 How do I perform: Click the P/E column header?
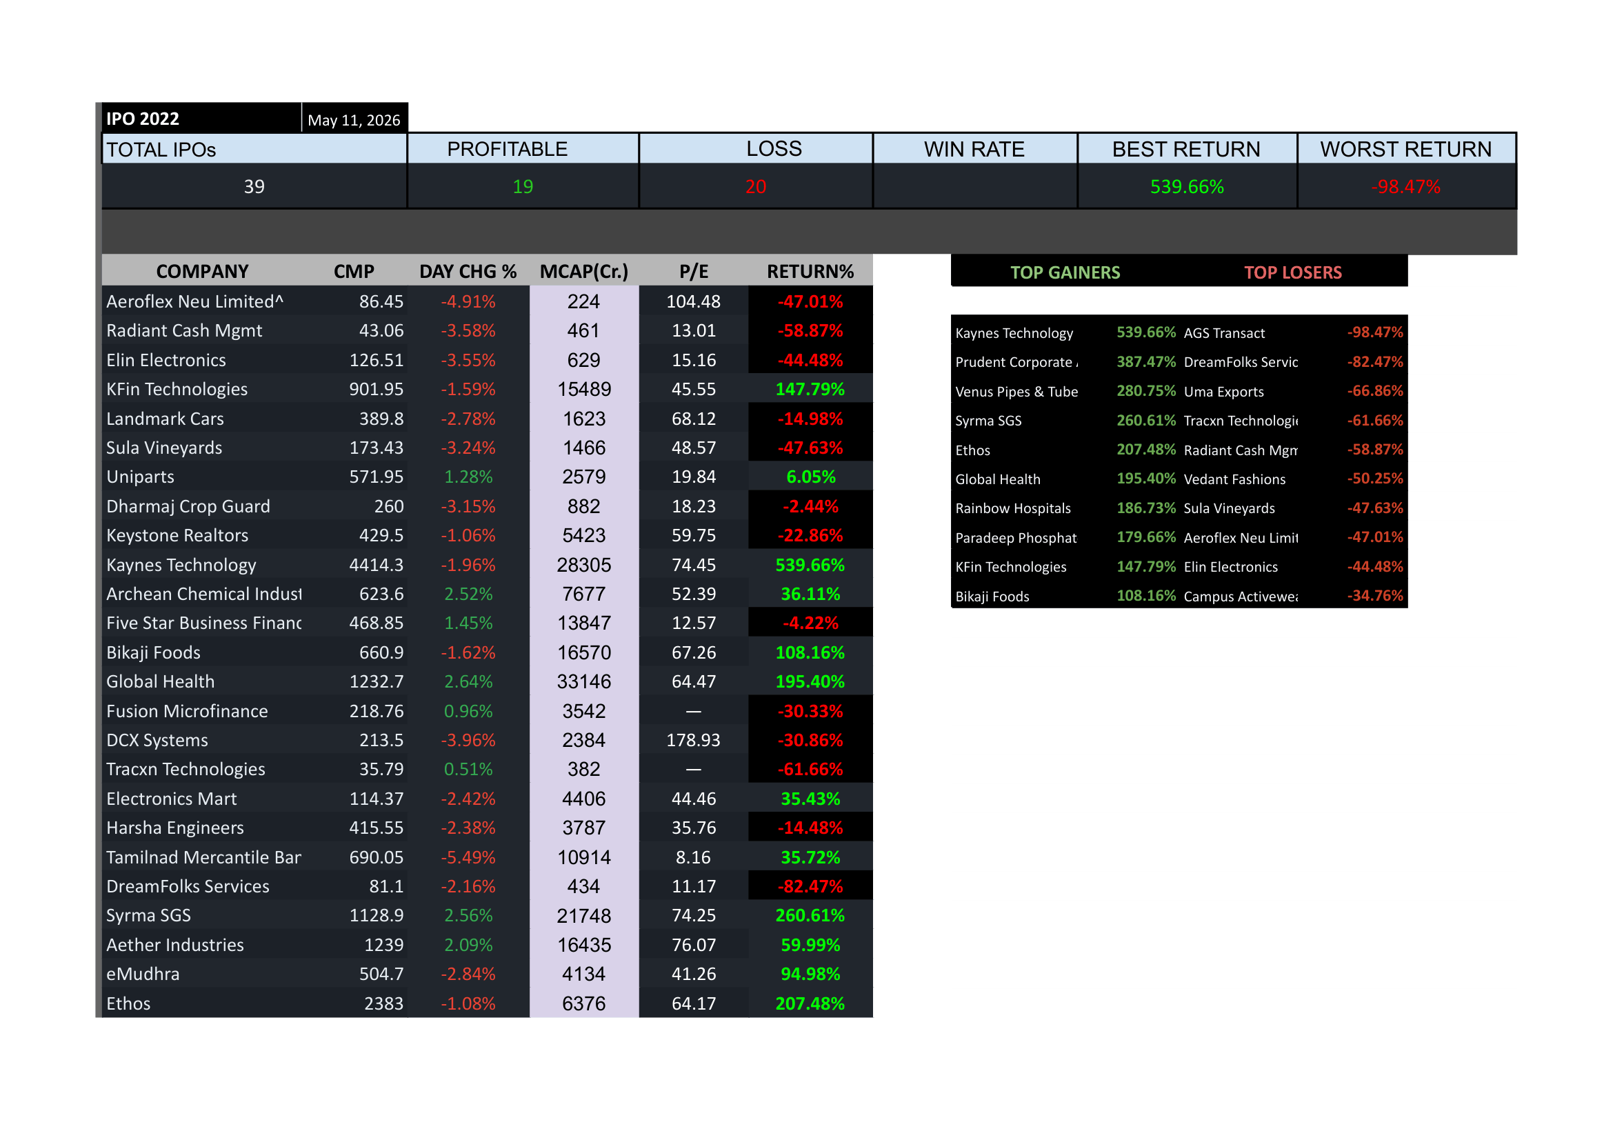693,271
